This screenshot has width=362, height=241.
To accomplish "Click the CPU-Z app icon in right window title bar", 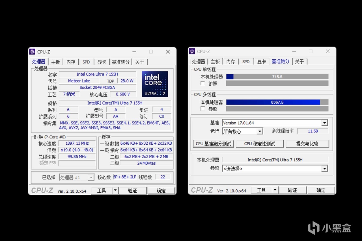I will 192,51.
